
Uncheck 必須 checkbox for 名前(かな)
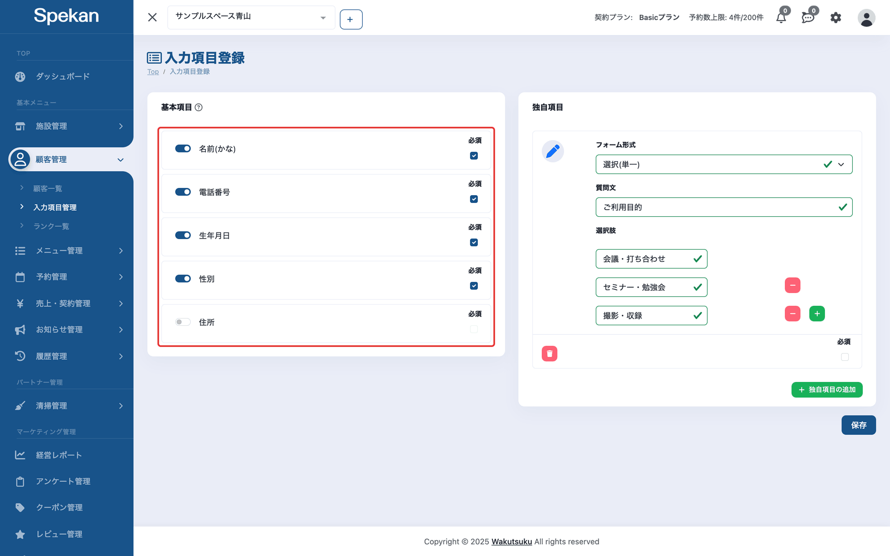click(474, 156)
